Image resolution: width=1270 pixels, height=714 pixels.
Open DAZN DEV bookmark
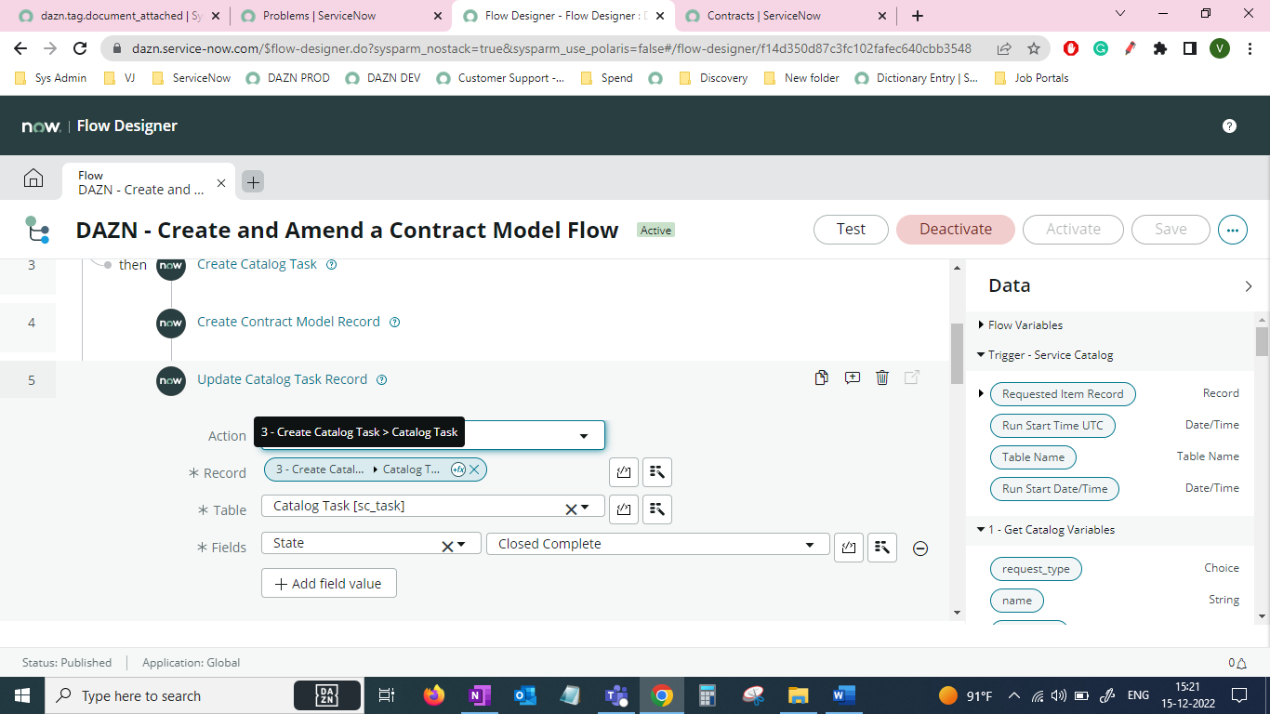(383, 78)
